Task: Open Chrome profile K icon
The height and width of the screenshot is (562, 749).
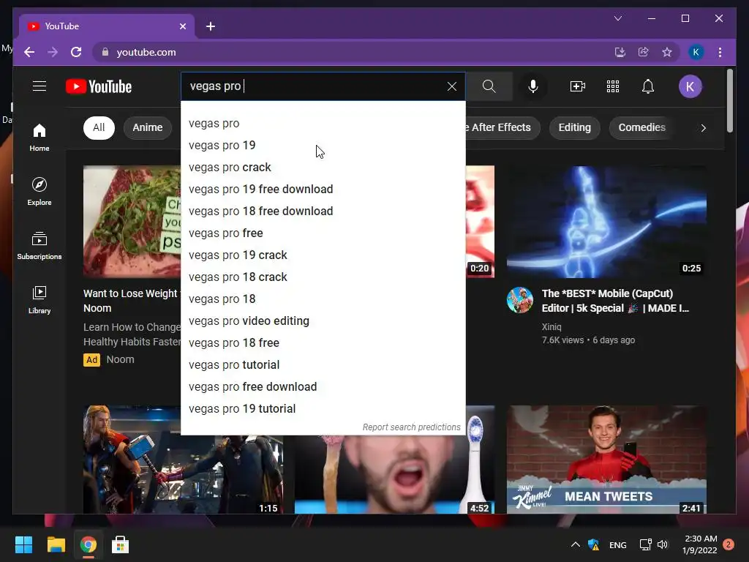Action: pos(696,52)
